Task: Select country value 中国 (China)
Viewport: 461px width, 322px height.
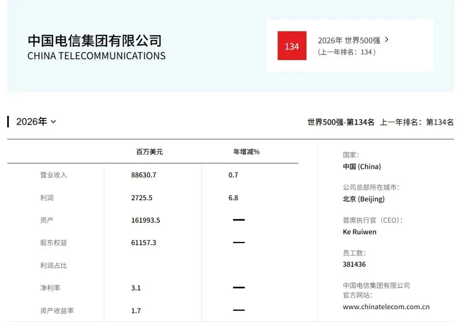Action: point(362,167)
